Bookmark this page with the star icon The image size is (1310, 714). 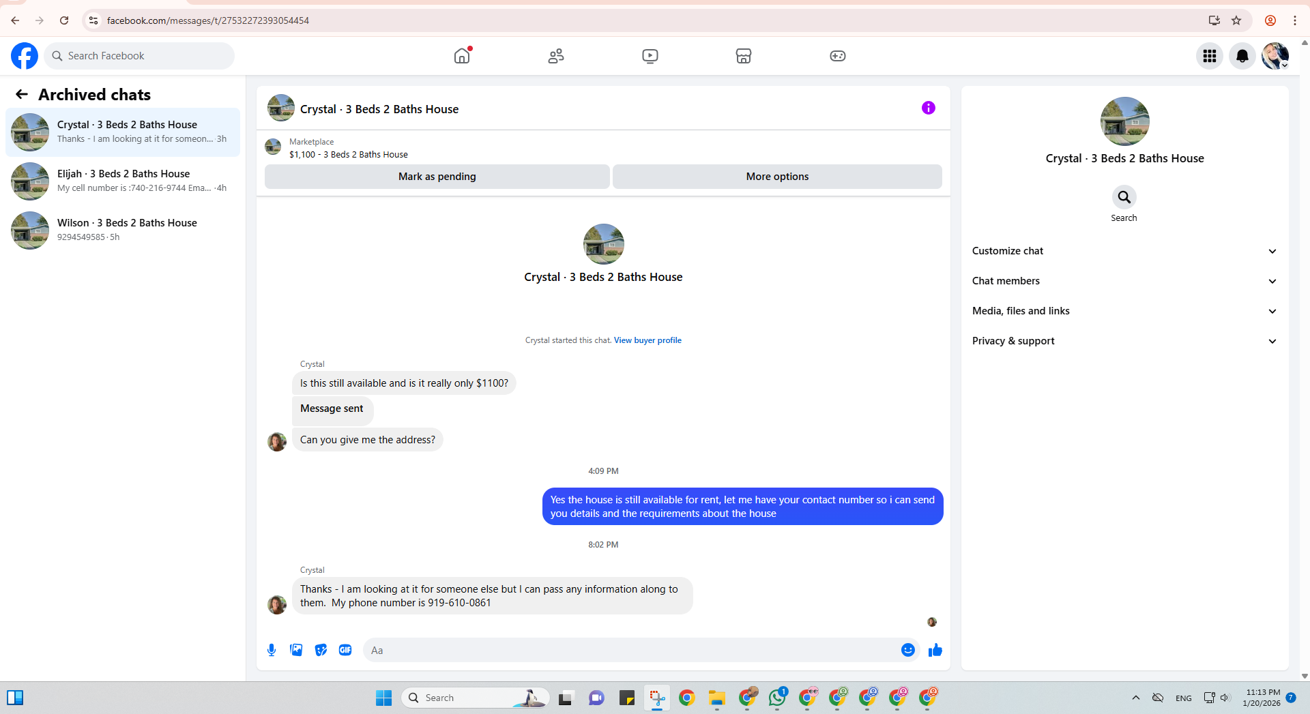pos(1236,20)
